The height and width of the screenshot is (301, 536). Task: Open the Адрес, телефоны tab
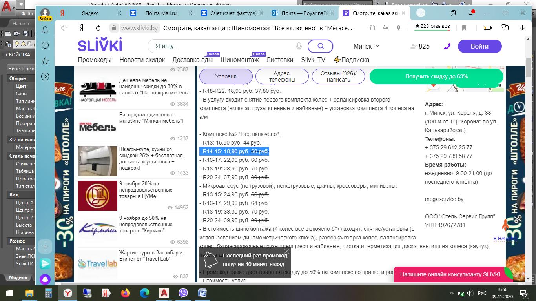click(282, 76)
